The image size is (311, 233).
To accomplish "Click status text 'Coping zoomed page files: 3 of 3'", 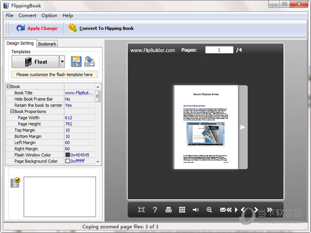I will coord(120,227).
